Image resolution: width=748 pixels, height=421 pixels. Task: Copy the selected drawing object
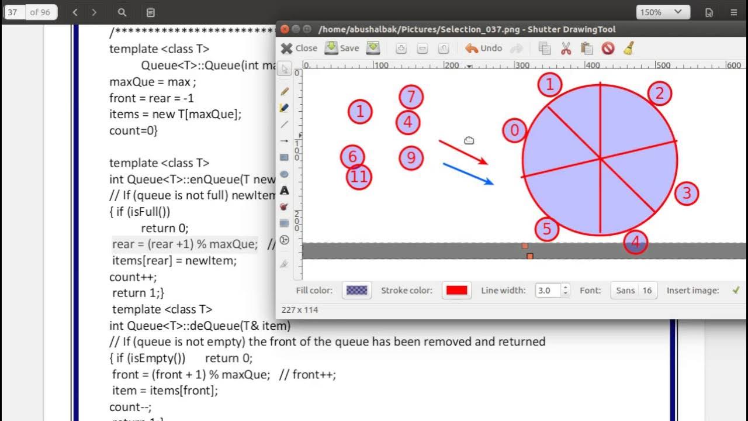pyautogui.click(x=545, y=49)
